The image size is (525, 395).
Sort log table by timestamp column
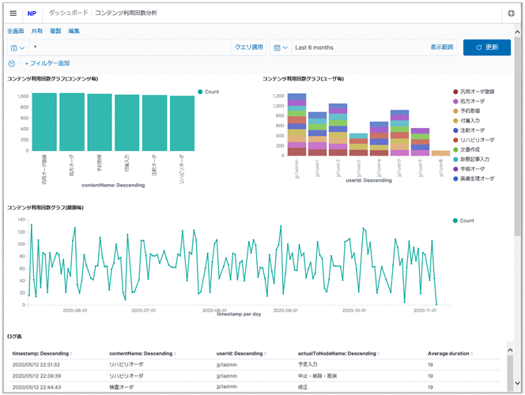41,353
